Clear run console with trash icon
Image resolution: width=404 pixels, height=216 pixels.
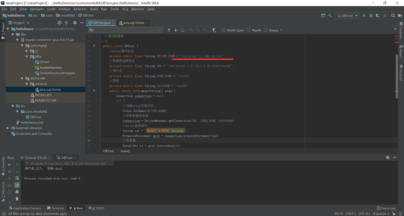coord(17,199)
